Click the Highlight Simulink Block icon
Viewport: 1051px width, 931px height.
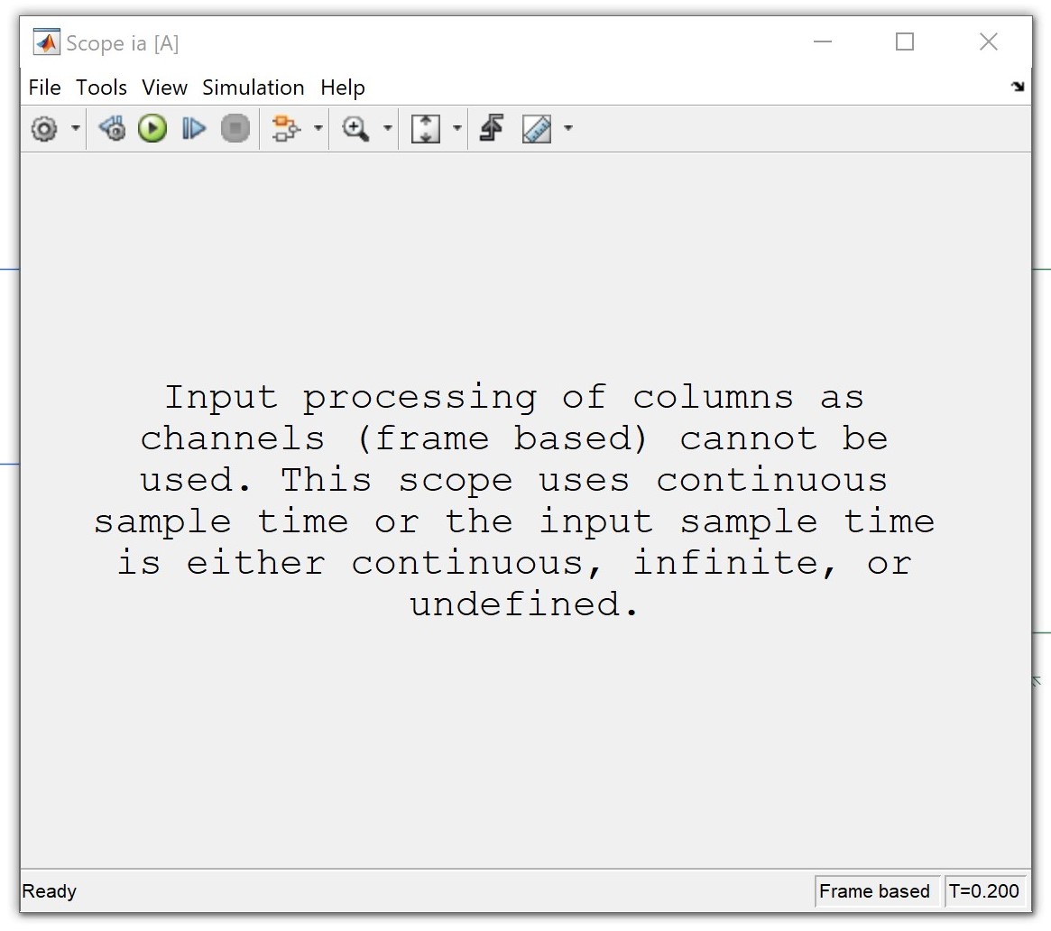[x=286, y=129]
